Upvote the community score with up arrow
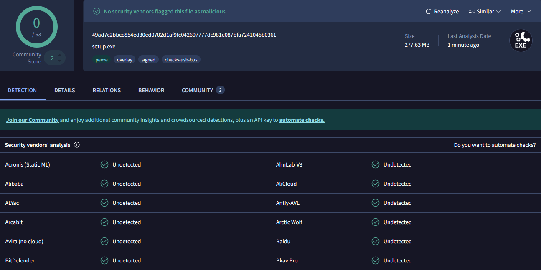 (x=60, y=54)
